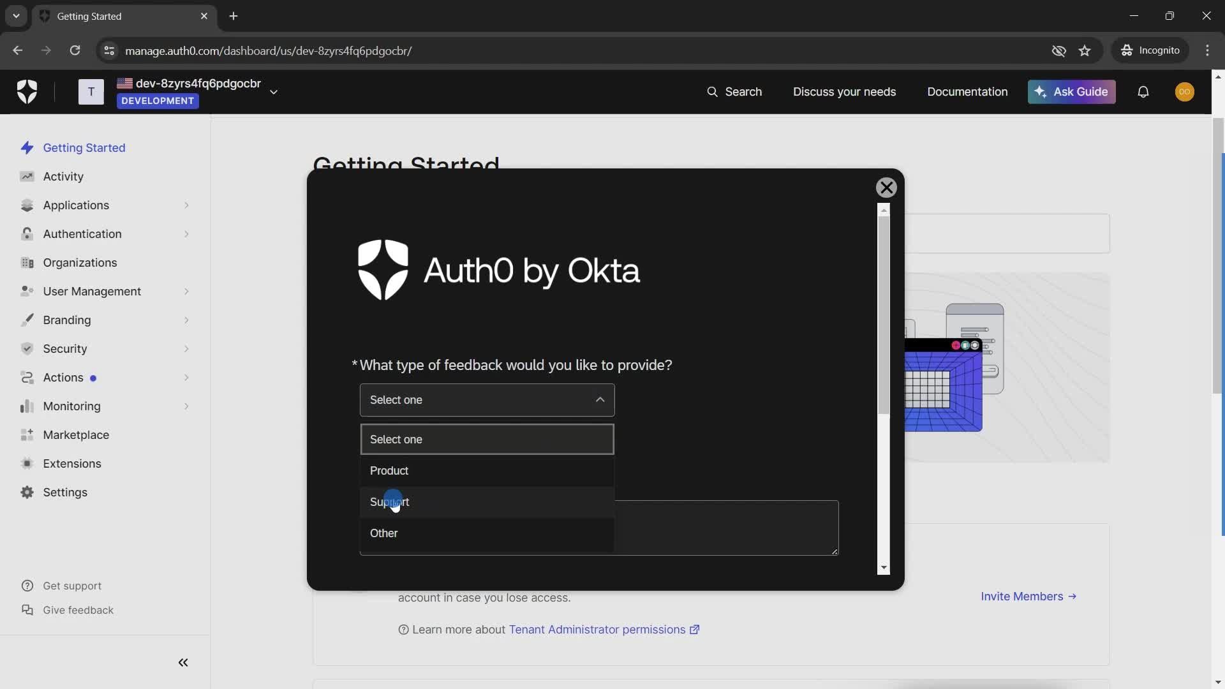Switch to the Getting Started browser tab

coord(124,17)
